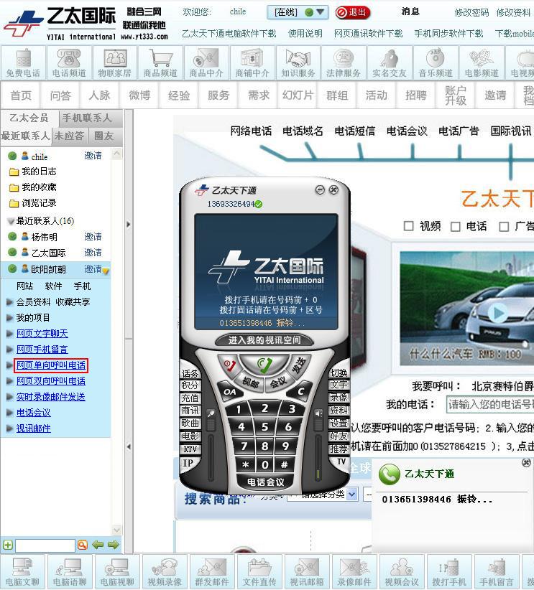Click the contact search text field

[x=45, y=545]
